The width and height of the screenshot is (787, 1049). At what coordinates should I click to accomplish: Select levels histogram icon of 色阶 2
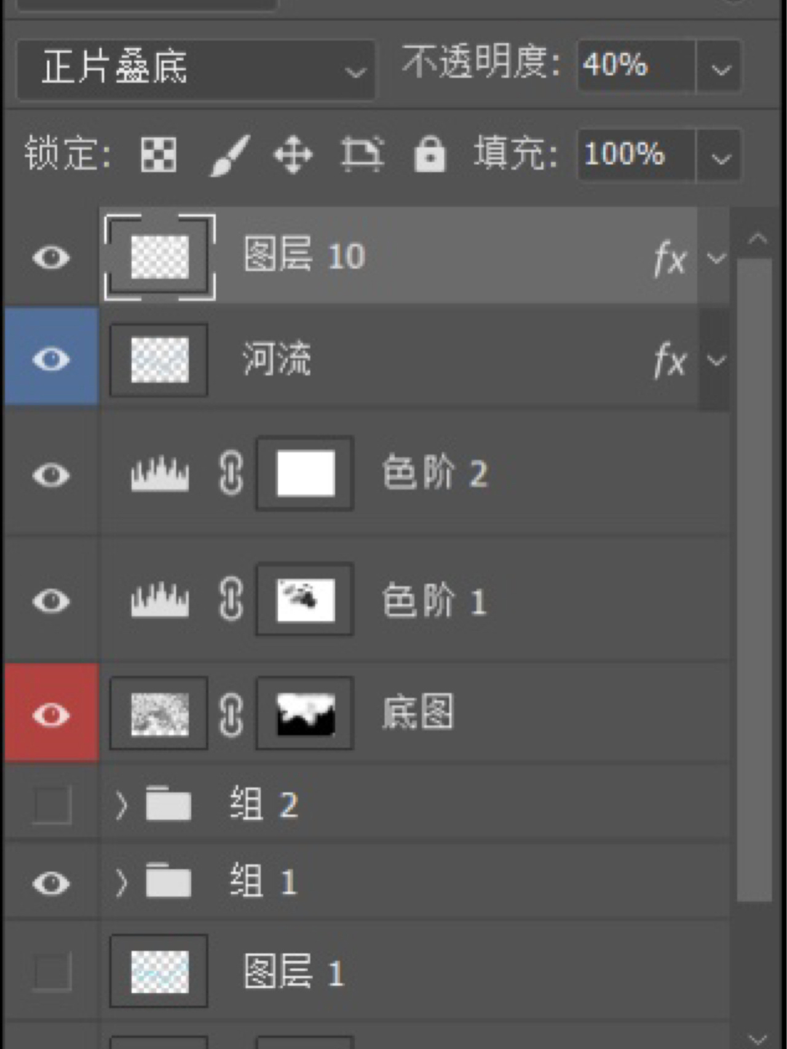[x=160, y=473]
